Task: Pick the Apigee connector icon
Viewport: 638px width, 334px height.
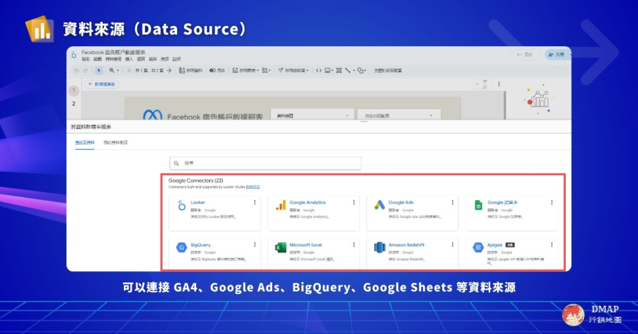Action: click(478, 247)
